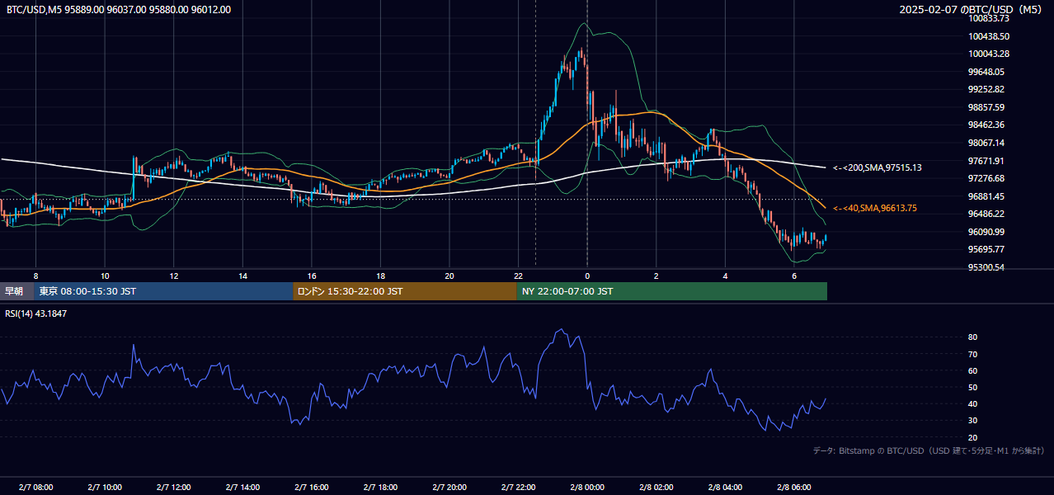Select the ロンドン 15:30-22:00 JST session bar
Image resolution: width=1054 pixels, height=495 pixels.
coord(405,291)
